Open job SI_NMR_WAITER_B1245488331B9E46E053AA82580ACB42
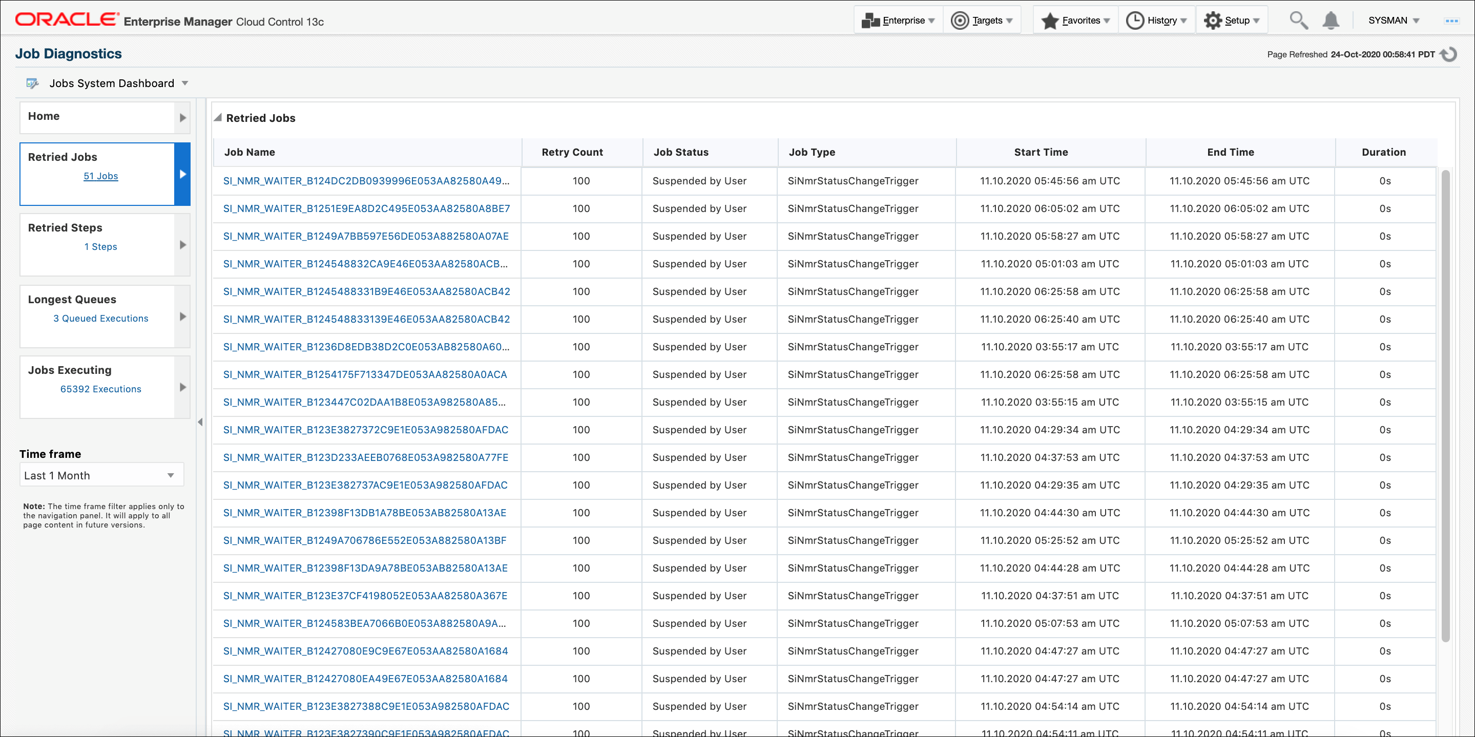Image resolution: width=1475 pixels, height=737 pixels. (x=366, y=292)
